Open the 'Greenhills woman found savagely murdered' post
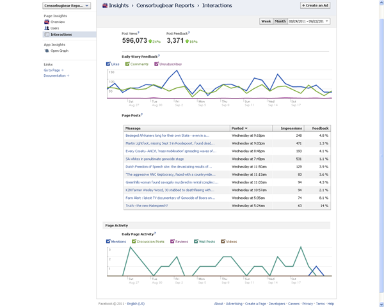The image size is (384, 307). (x=172, y=182)
